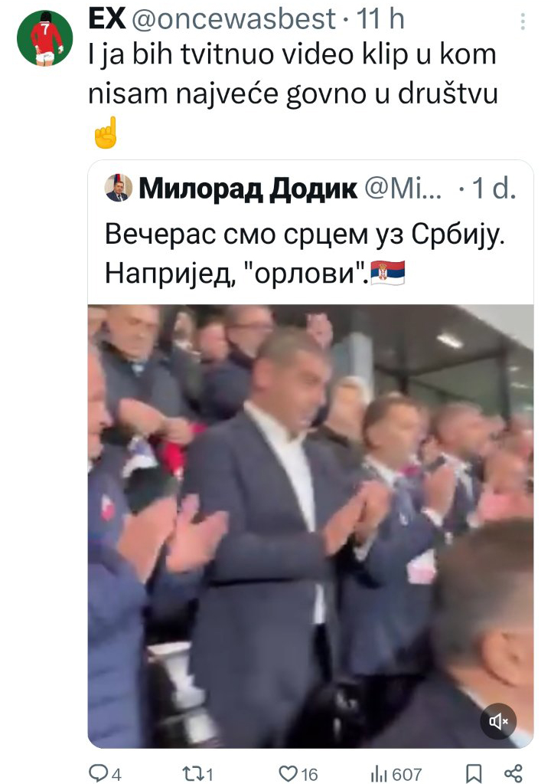
Task: Tap the reply speech bubble icon
Action: click(98, 773)
